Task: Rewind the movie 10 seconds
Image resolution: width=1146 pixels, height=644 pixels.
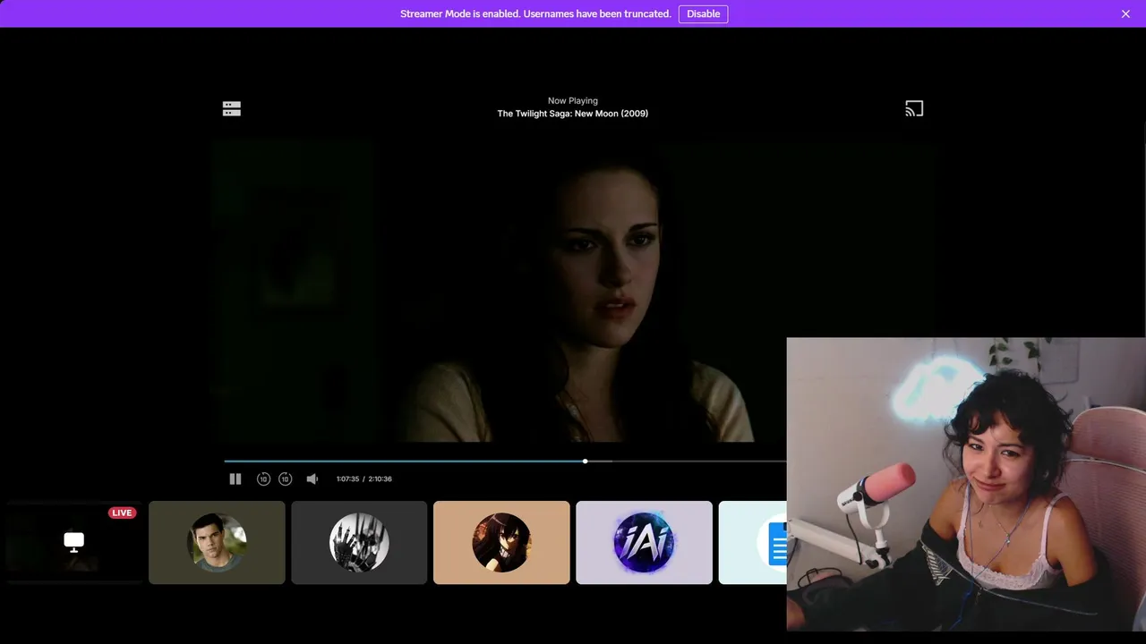Action: coord(263,479)
